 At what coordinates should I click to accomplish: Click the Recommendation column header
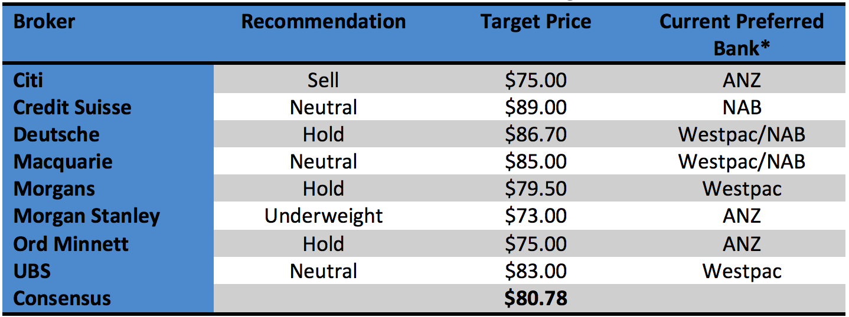(324, 22)
